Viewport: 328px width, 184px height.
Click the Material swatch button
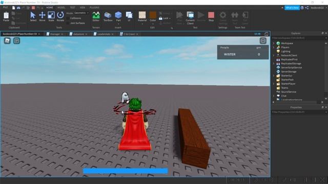[142, 15]
